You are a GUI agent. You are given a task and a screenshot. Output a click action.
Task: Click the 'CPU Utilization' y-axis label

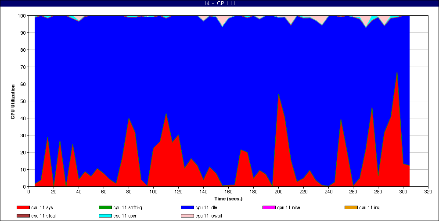point(13,102)
